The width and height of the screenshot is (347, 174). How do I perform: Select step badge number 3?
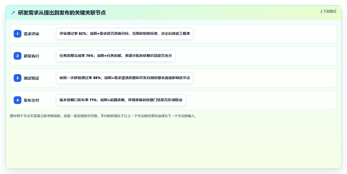[18, 78]
